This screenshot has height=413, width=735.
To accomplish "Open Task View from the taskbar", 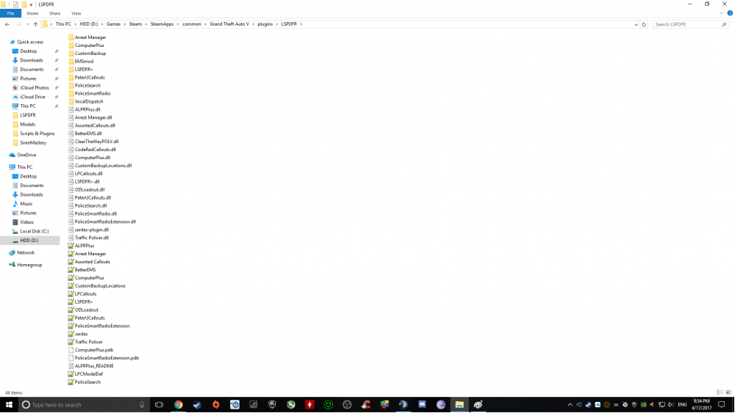I will (159, 405).
